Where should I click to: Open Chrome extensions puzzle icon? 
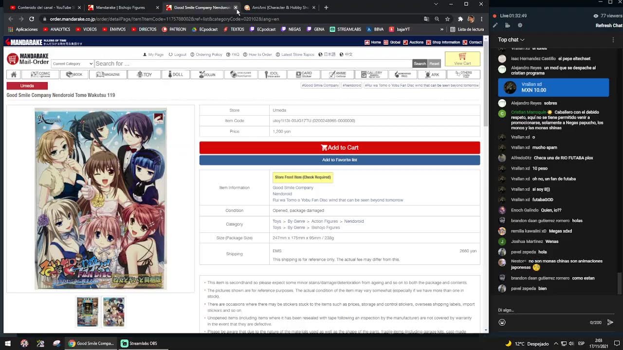[460, 19]
